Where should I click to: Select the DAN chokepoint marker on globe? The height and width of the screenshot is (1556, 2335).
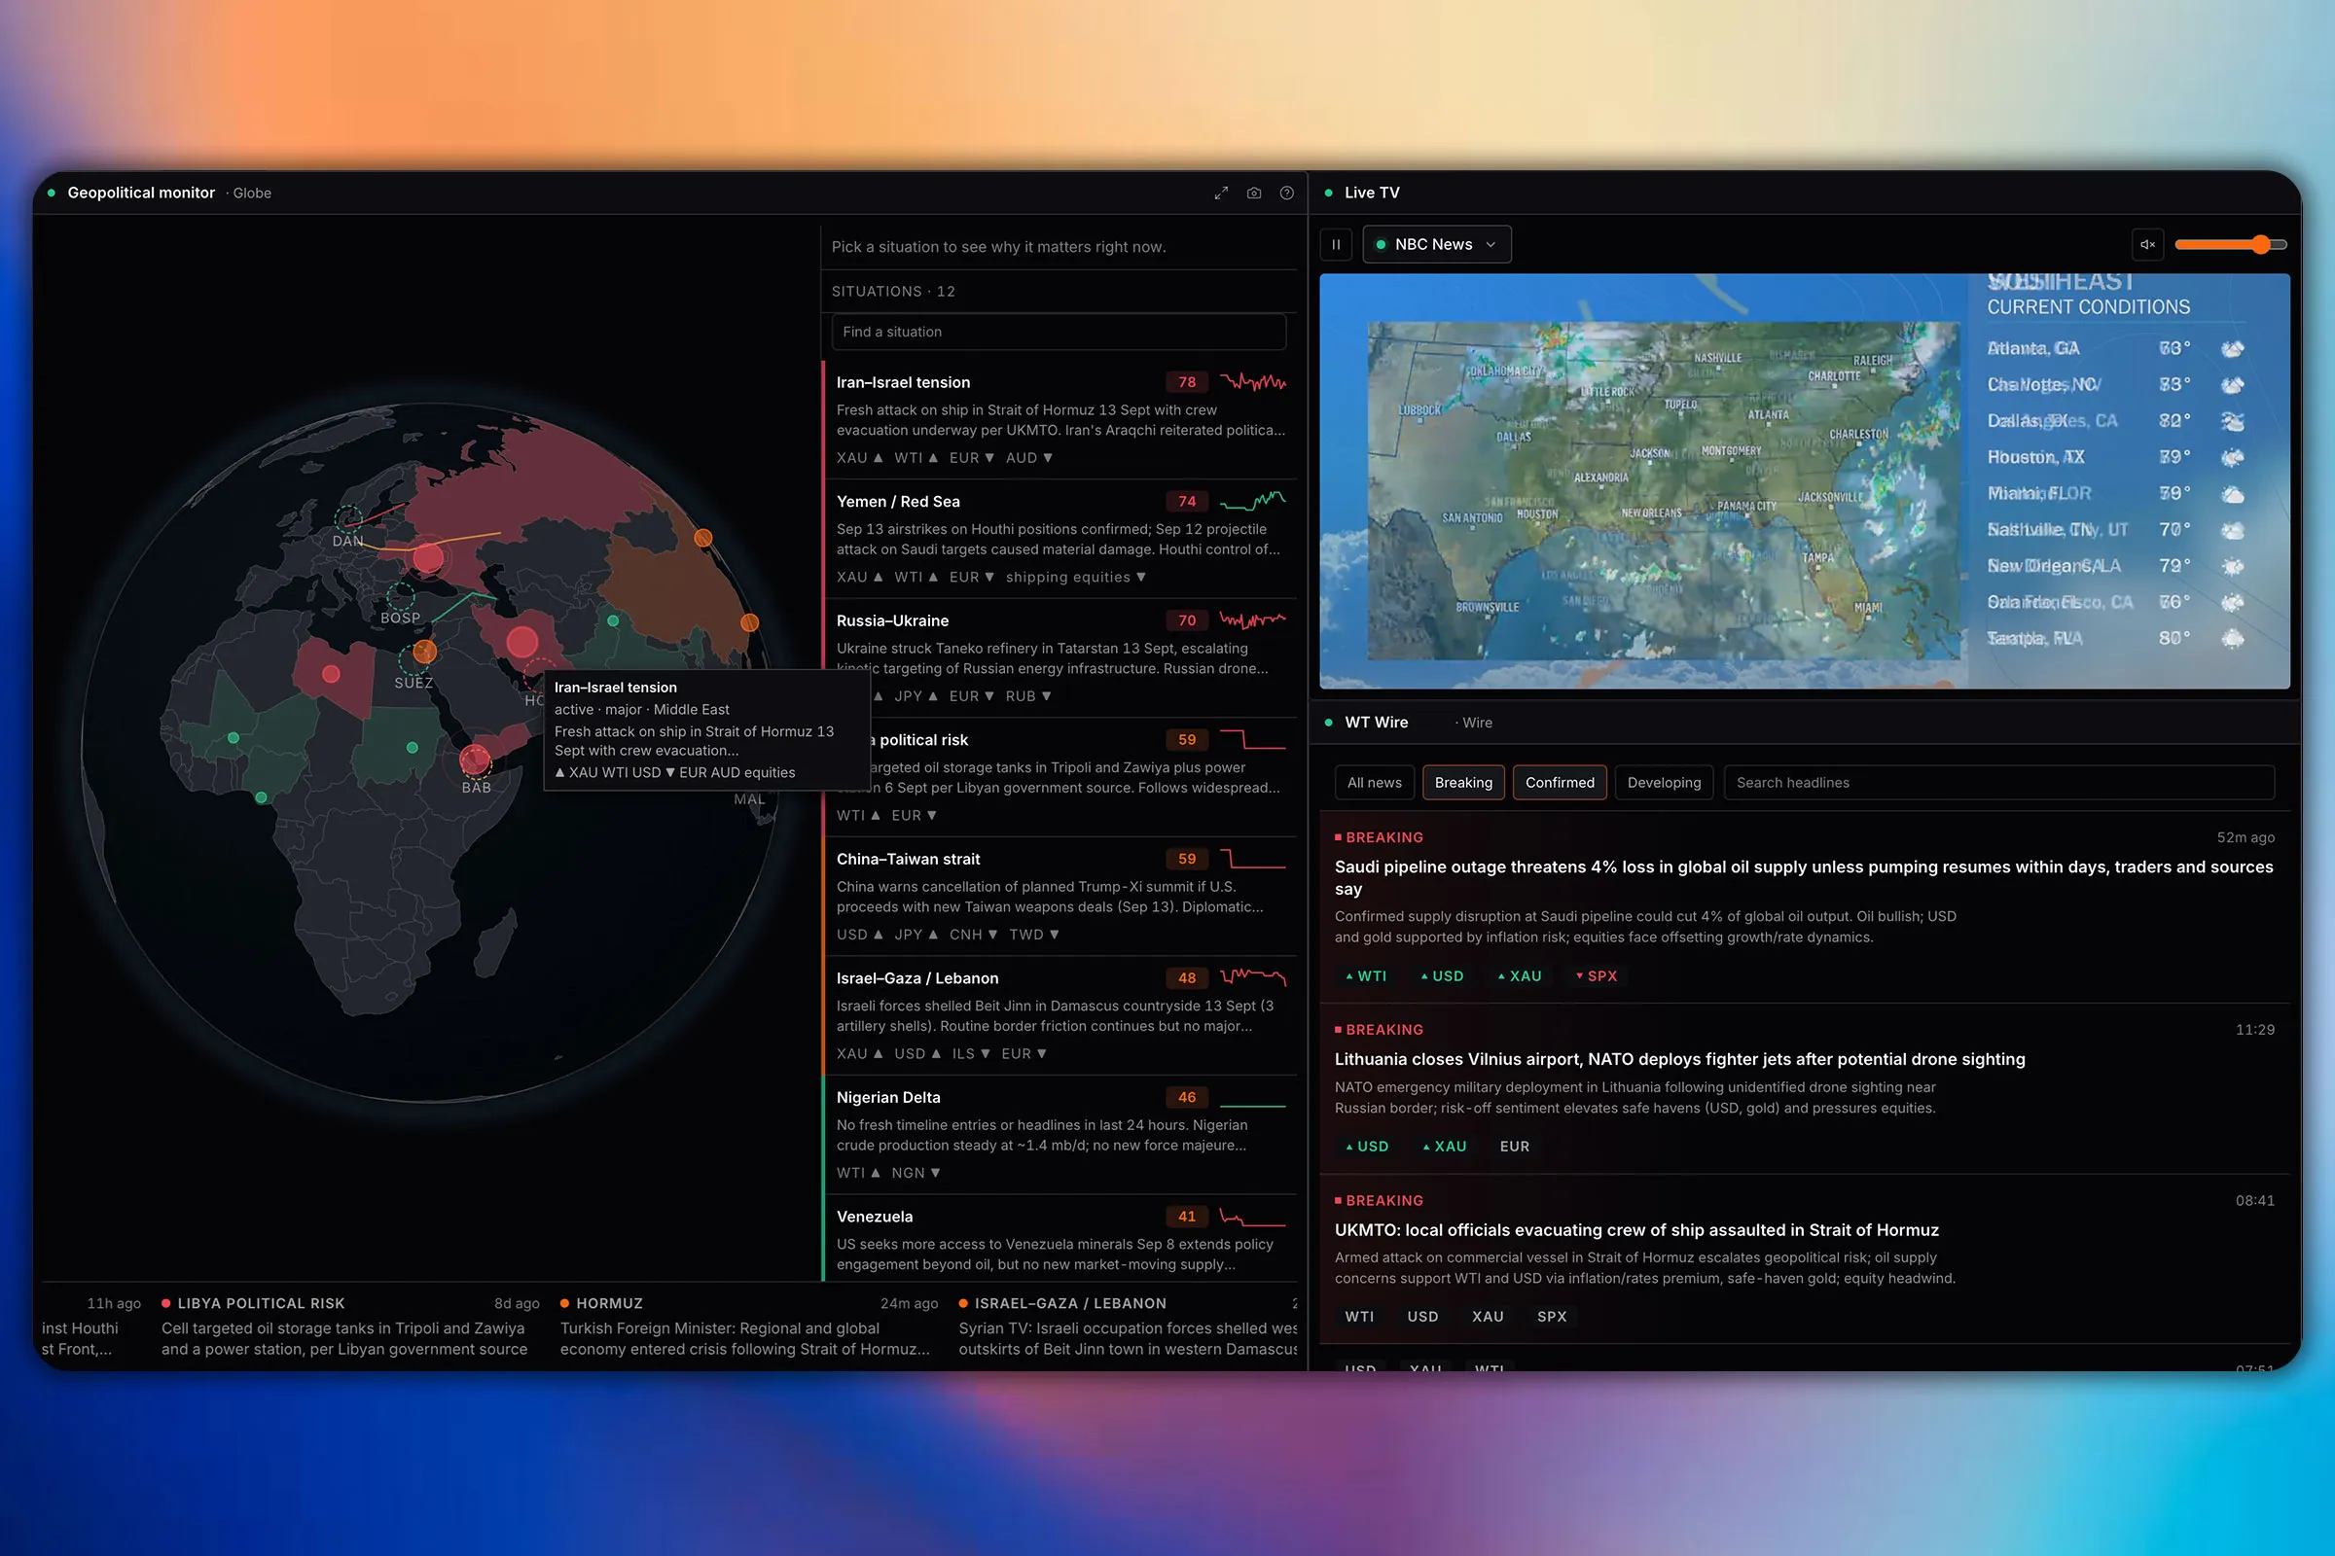coord(347,518)
